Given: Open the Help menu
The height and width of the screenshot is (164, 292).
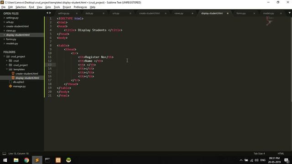Looking at the screenshot, I should click(x=93, y=7).
